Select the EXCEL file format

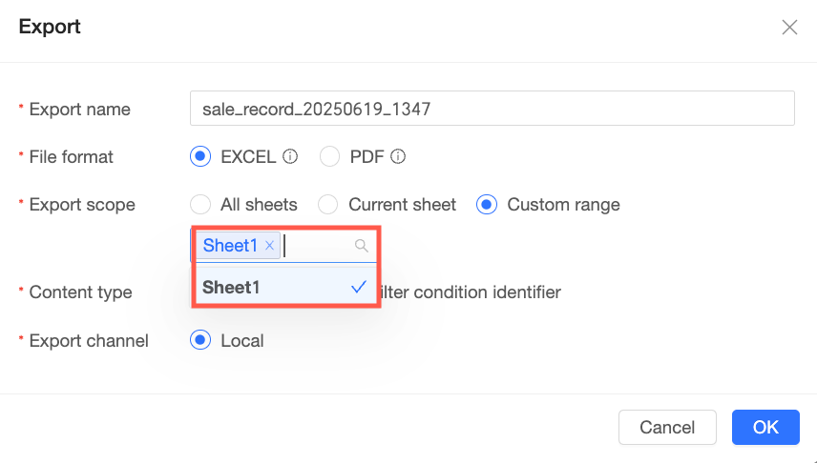[200, 156]
